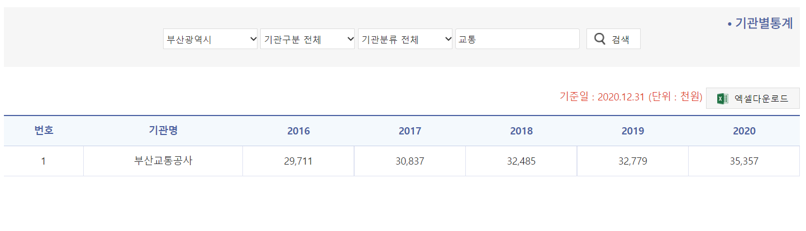Click the 2020 column header
Screen dimensions: 806x231
pos(744,131)
